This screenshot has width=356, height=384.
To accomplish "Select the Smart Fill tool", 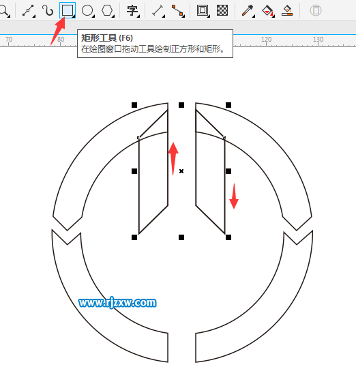I will pos(287,10).
